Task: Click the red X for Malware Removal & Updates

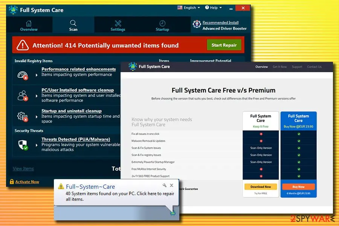Action: (x=261, y=141)
